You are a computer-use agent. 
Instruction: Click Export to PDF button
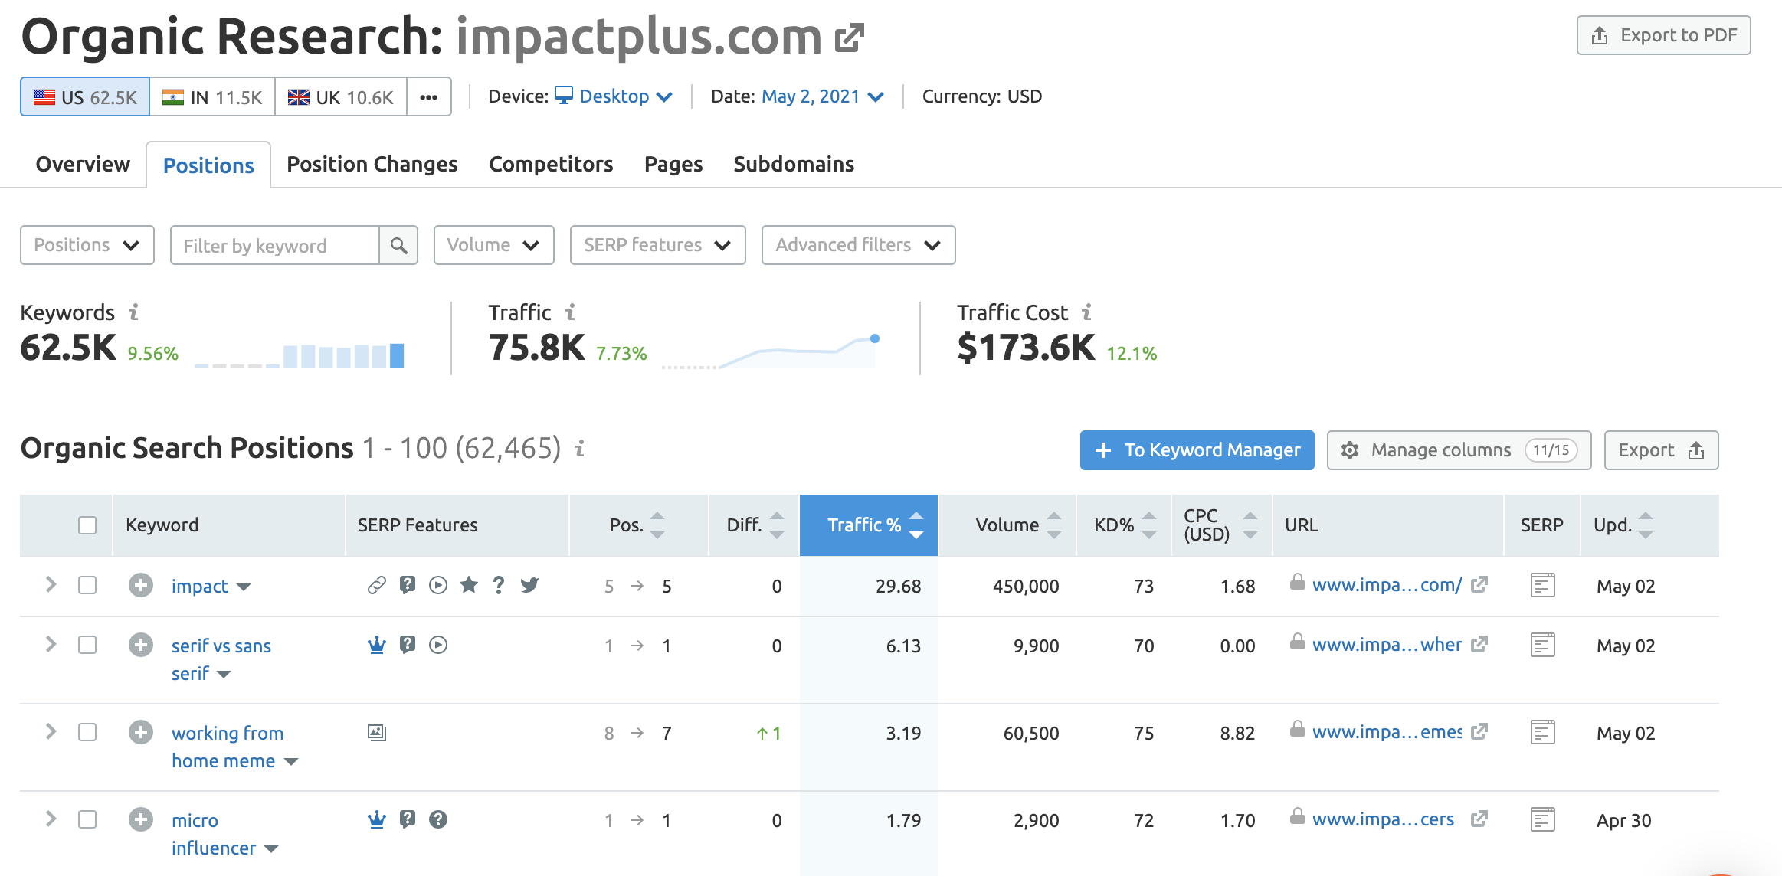click(1663, 36)
